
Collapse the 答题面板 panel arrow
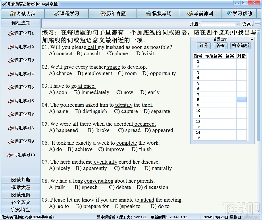click(252, 39)
